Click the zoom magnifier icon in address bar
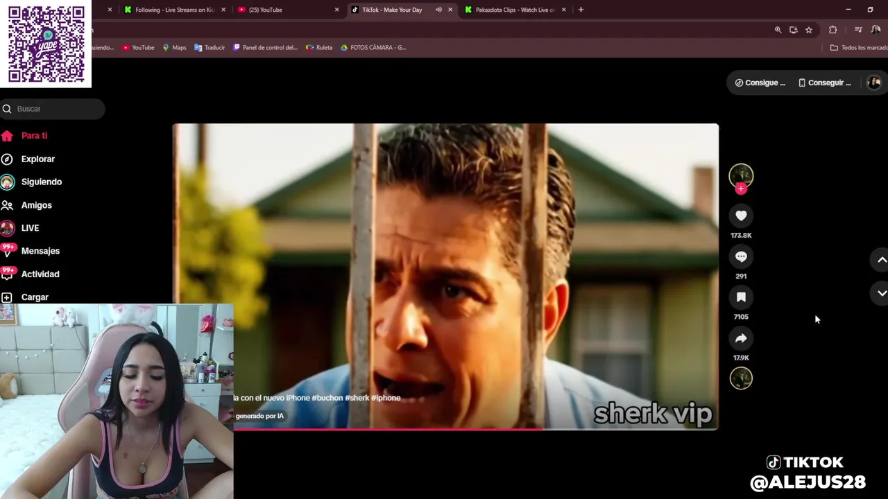 point(778,30)
